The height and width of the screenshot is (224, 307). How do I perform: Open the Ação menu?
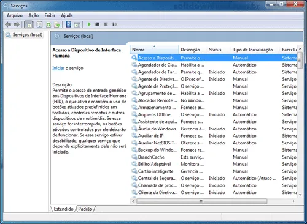coord(34,15)
